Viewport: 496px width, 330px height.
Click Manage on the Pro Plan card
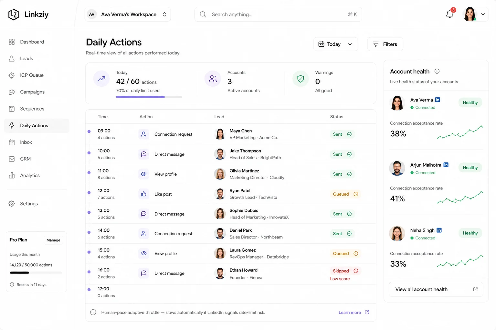(53, 240)
